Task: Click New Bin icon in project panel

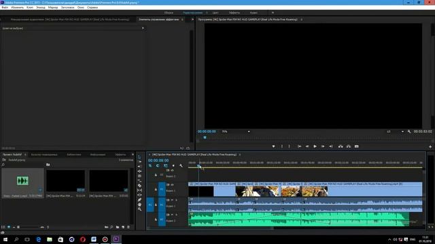Action: click(118, 227)
